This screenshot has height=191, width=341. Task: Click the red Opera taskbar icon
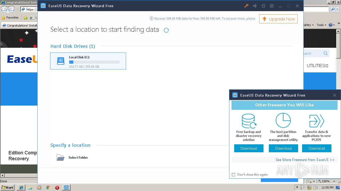[57, 188]
